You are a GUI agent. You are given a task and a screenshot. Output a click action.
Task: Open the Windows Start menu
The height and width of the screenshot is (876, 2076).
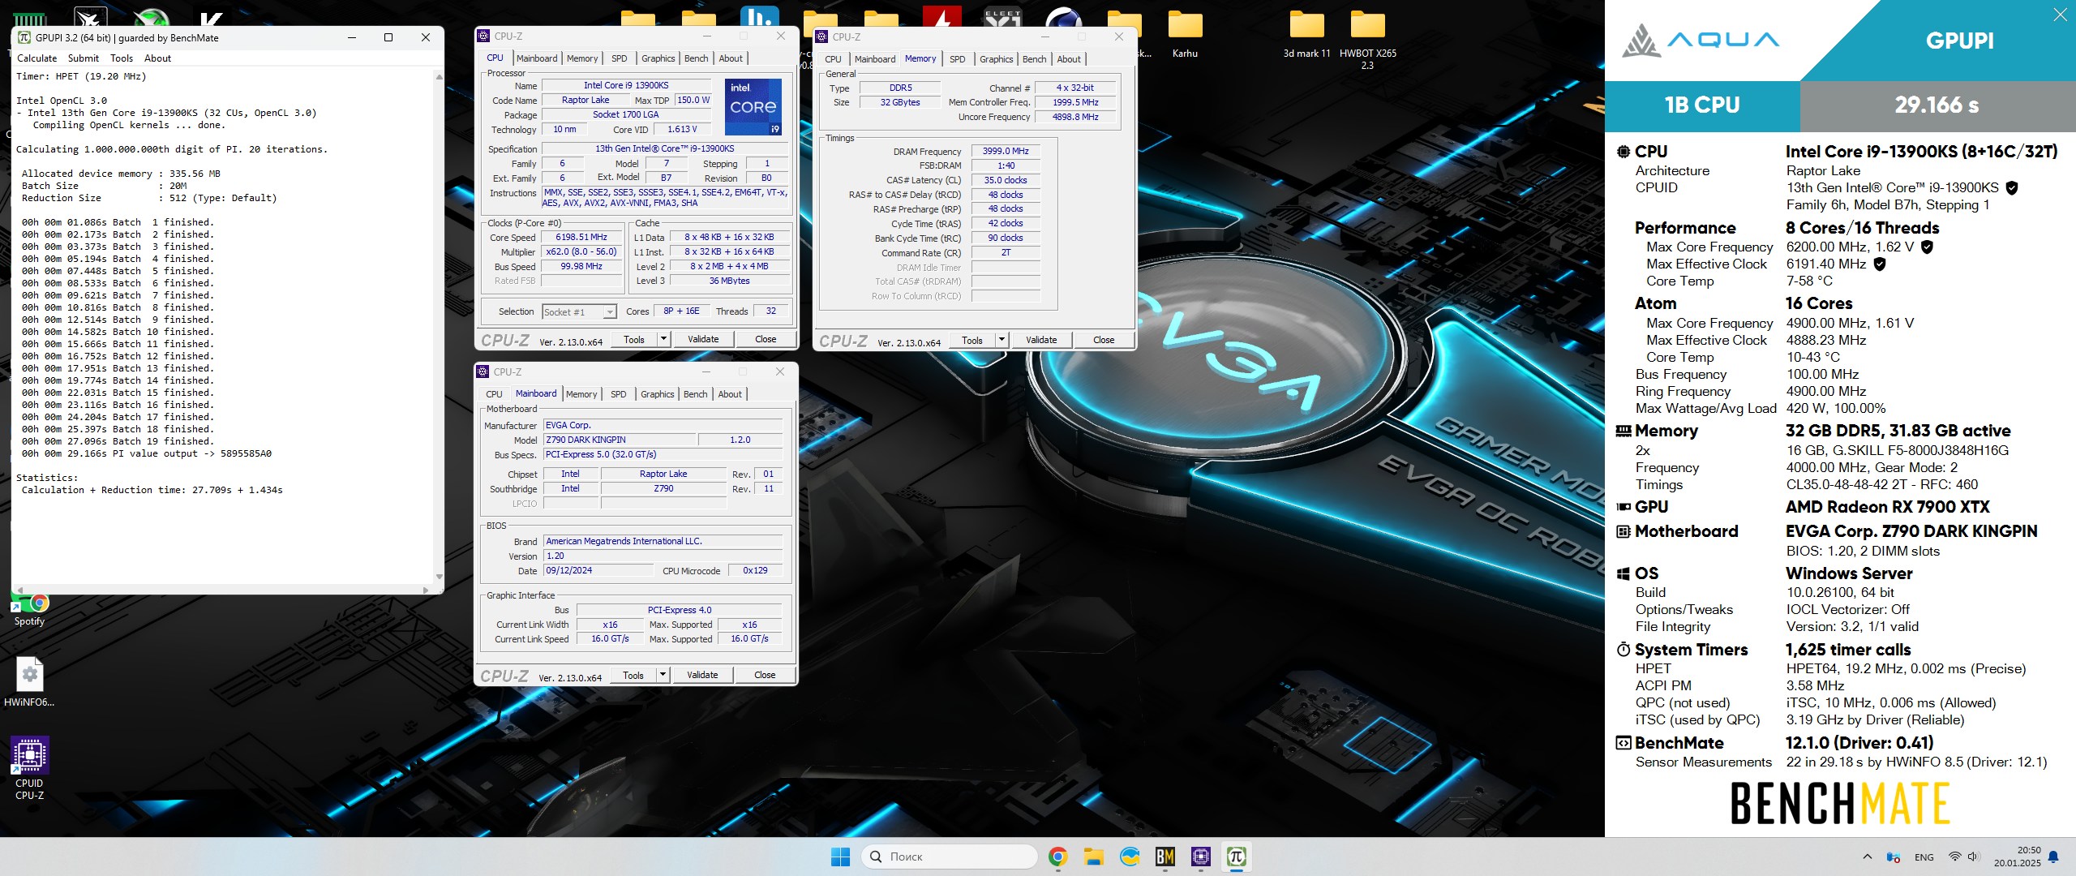841,857
